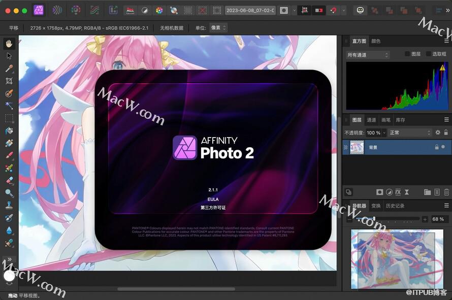Viewport: 452px width, 300px height.
Task: Enable the 图层 checkbox in the histogram panel
Action: [x=407, y=54]
